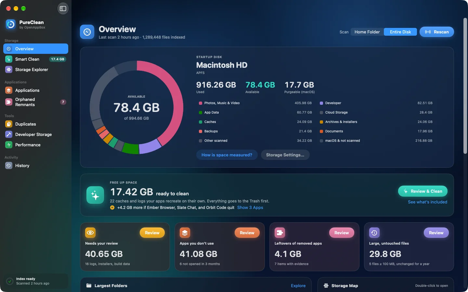Open Storage Settings…
Image resolution: width=468 pixels, height=292 pixels.
click(x=285, y=155)
